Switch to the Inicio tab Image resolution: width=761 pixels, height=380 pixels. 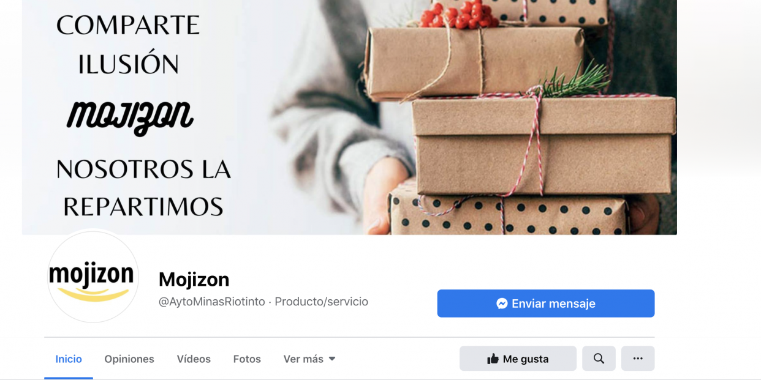coord(69,359)
